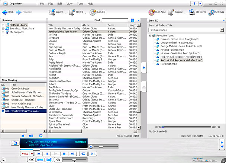Expand the PC Music Library node

3,25
